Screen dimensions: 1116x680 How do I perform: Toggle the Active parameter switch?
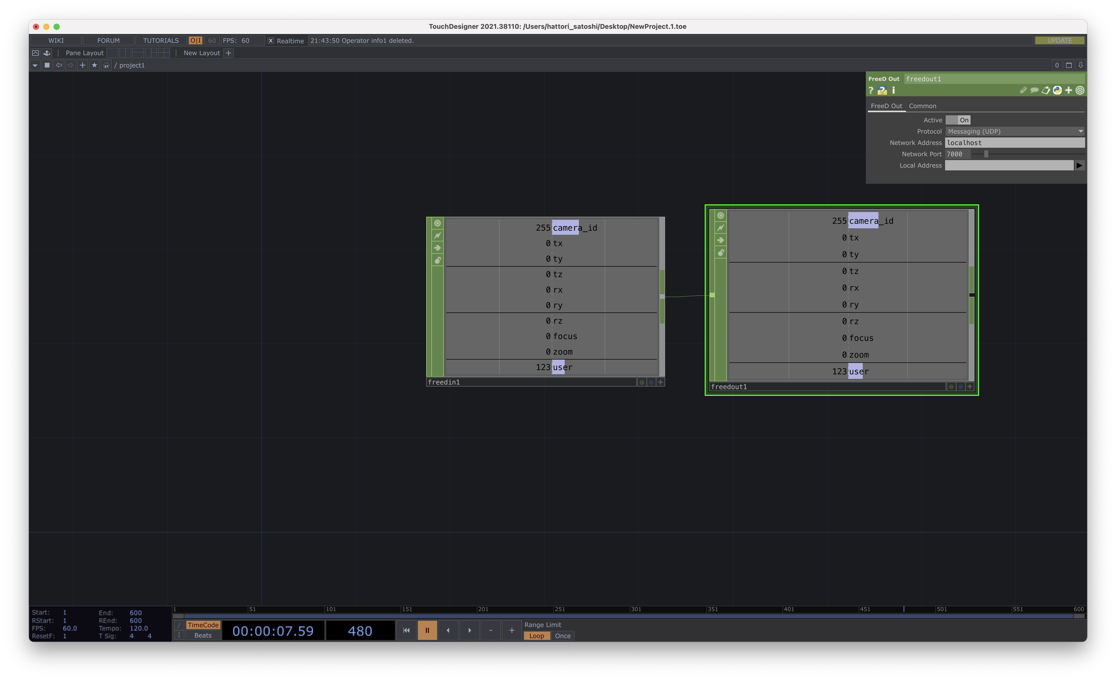pyautogui.click(x=957, y=120)
